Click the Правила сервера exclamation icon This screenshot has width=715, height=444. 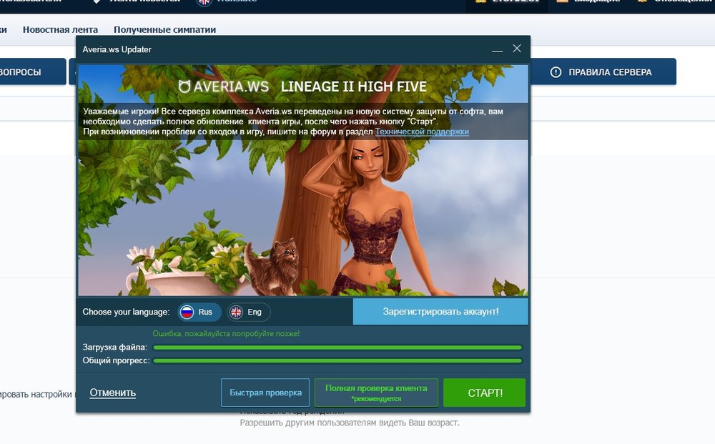(556, 72)
